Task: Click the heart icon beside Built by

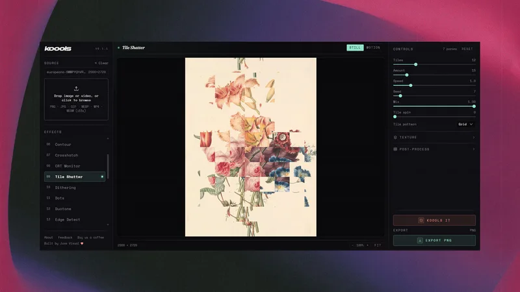Action: [x=82, y=243]
